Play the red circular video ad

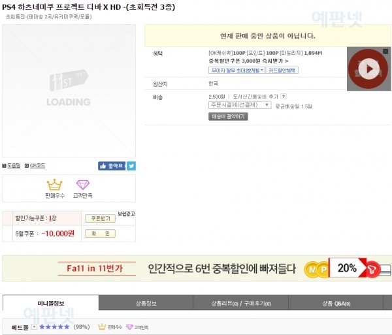[x=368, y=69]
